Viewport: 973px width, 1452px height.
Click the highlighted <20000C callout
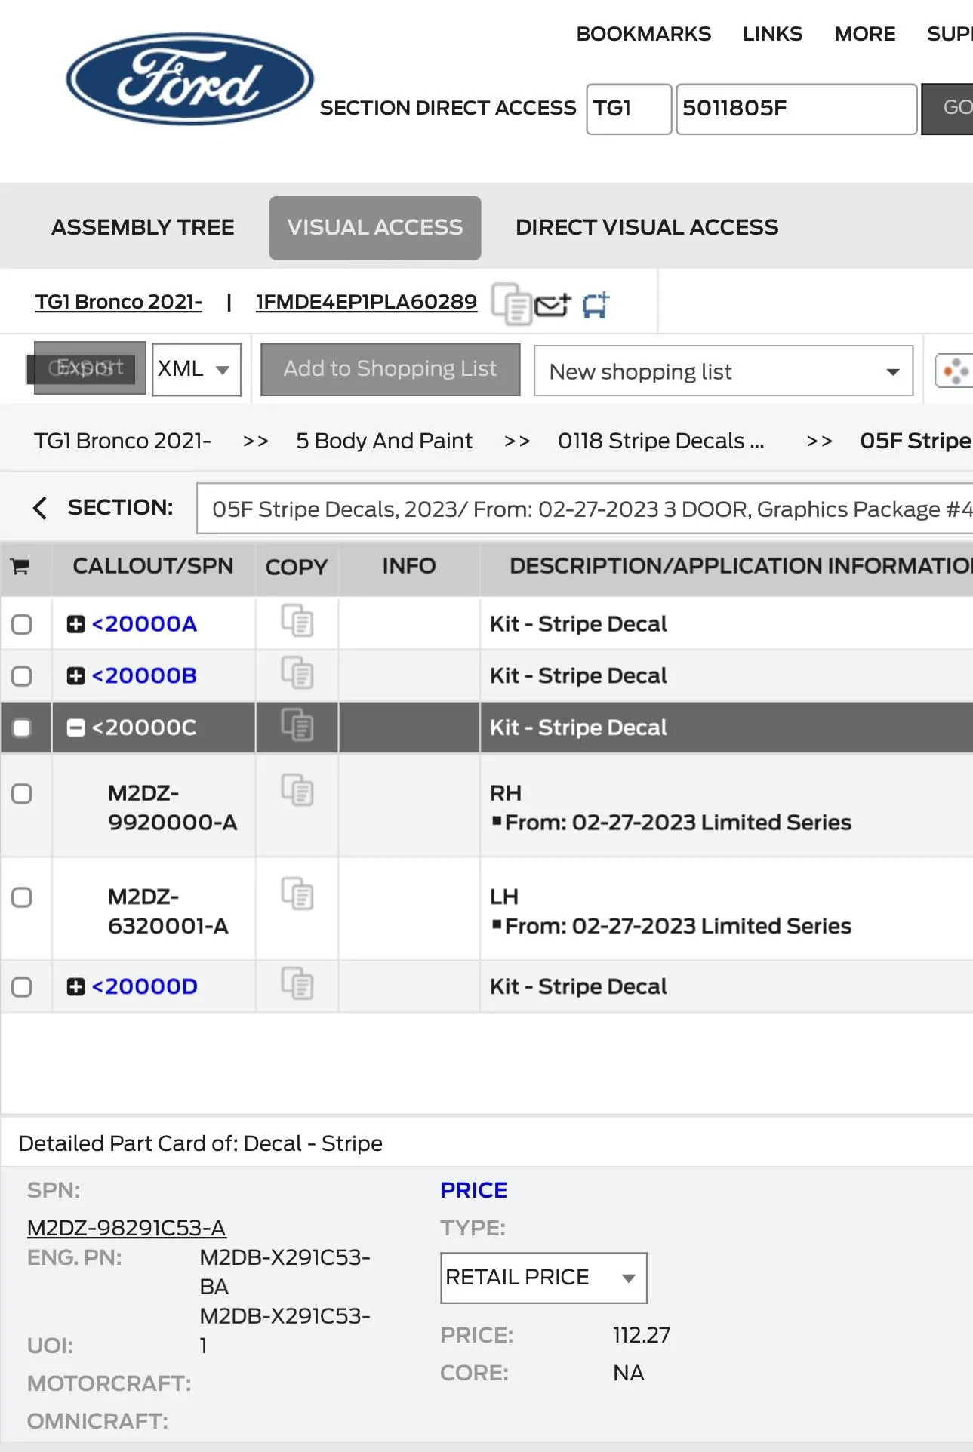(143, 728)
